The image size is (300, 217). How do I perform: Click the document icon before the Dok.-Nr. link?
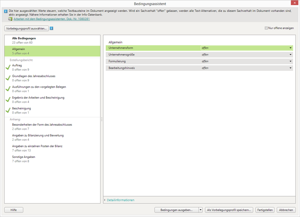(x=11, y=19)
